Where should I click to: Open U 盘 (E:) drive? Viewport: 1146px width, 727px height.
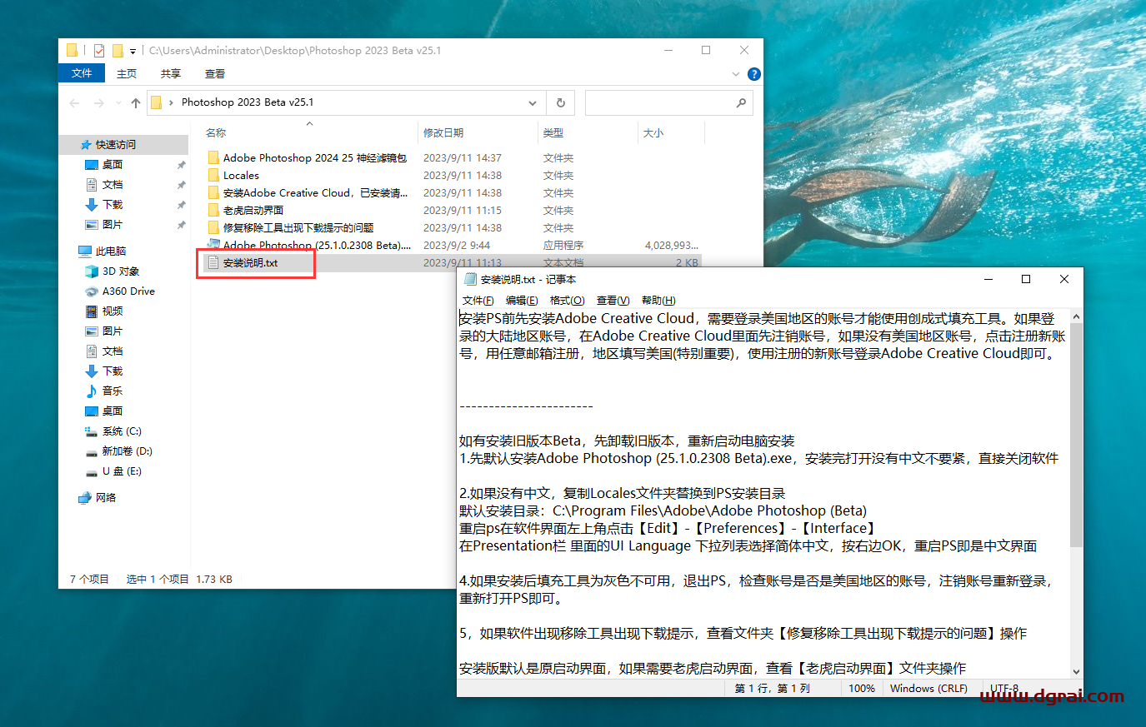[122, 471]
